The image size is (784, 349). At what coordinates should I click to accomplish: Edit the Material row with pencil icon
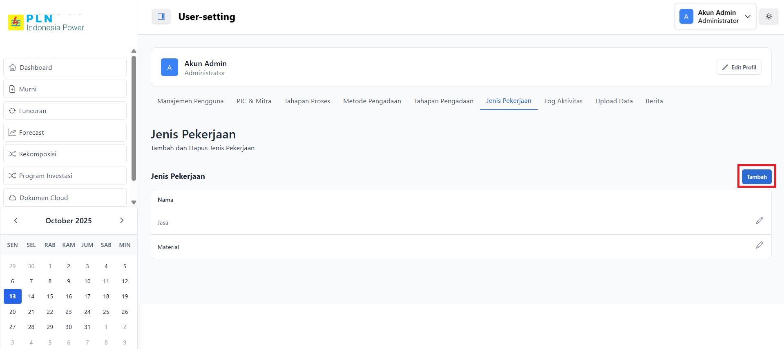coord(759,245)
